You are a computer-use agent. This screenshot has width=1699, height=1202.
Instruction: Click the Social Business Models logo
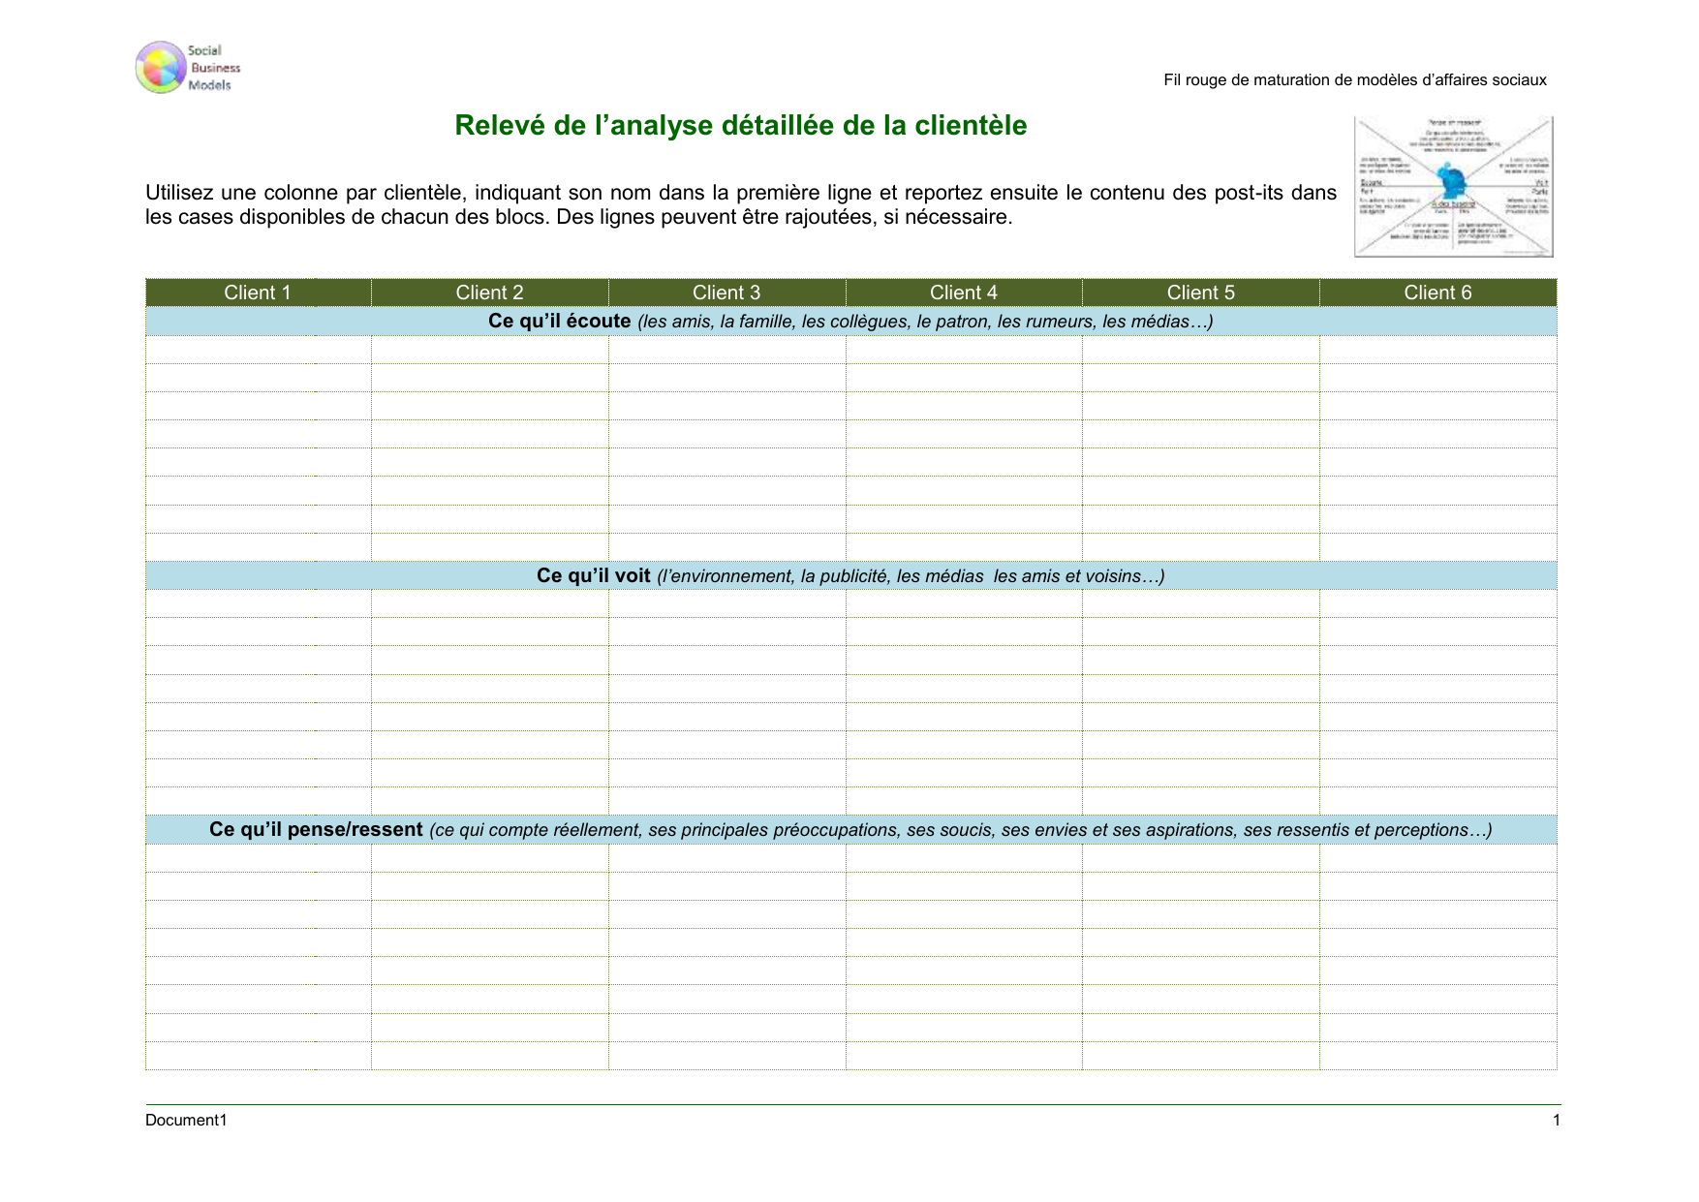coord(187,68)
